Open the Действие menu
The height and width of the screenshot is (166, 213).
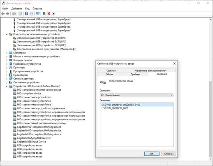[x=16, y=9]
